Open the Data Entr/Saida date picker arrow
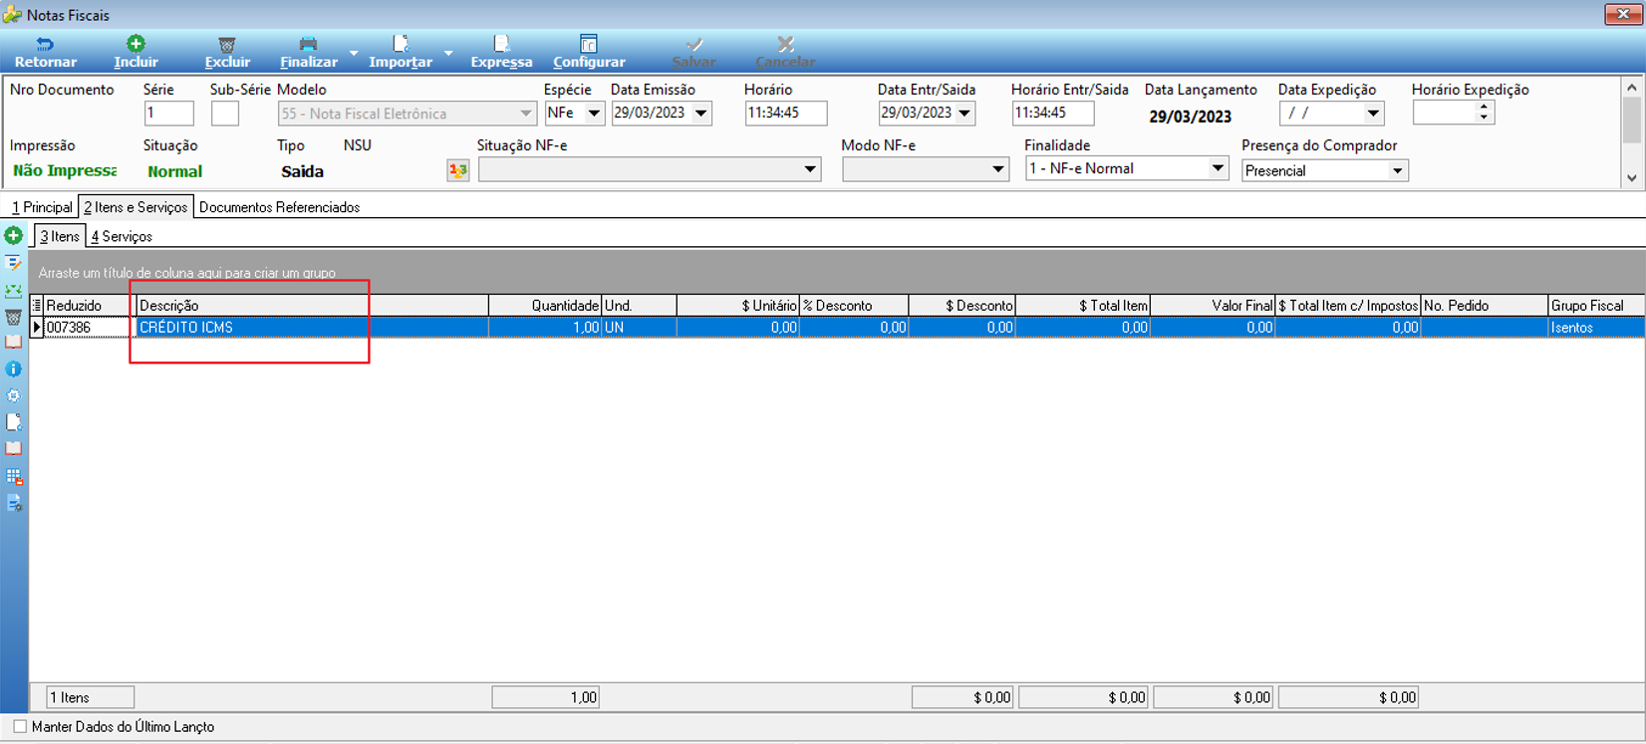The width and height of the screenshot is (1646, 744). pyautogui.click(x=964, y=113)
